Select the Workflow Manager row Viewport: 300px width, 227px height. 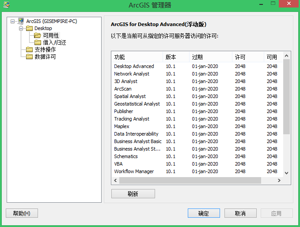[197, 171]
